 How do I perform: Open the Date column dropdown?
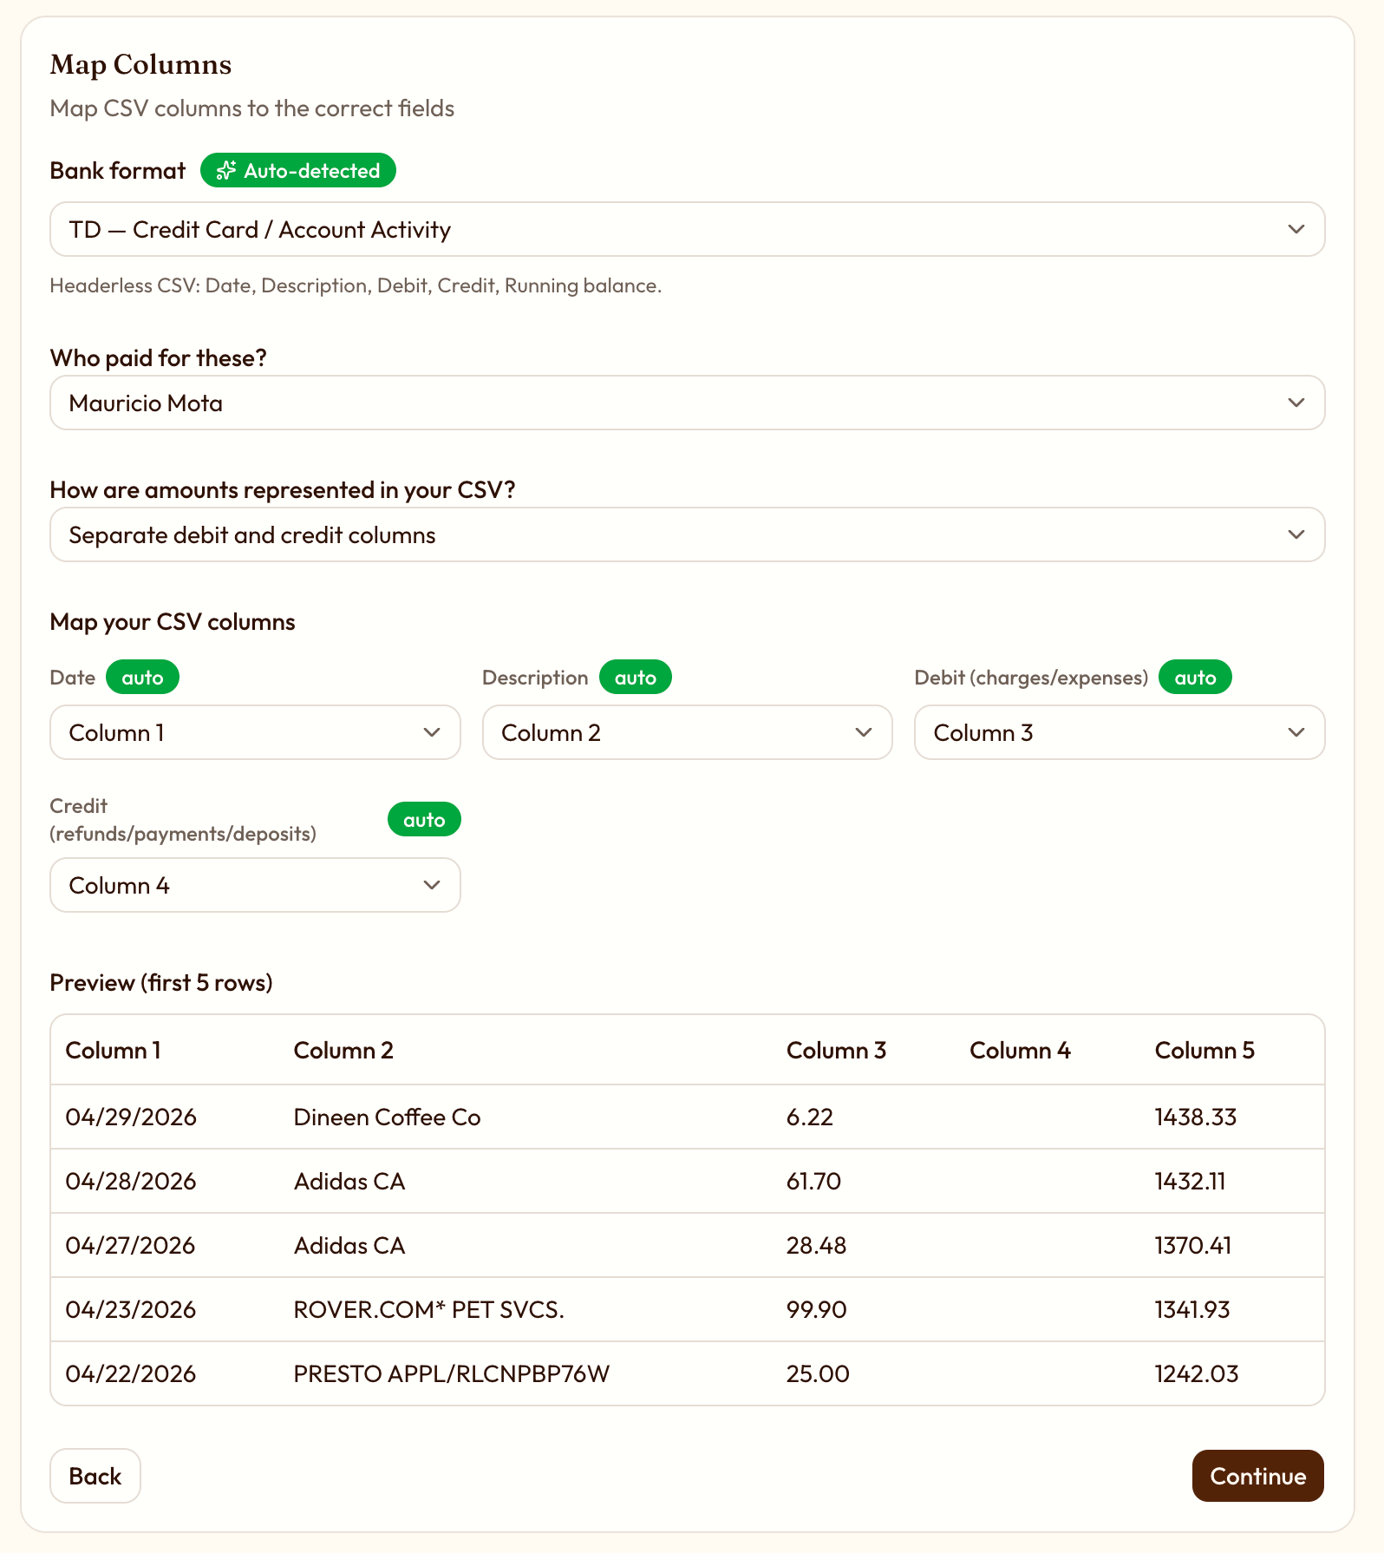(x=255, y=732)
